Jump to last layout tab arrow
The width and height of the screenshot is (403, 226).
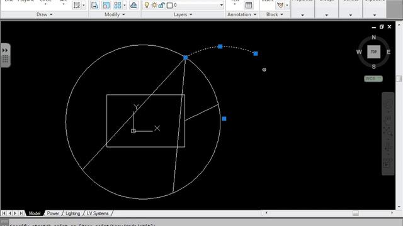pos(21,213)
